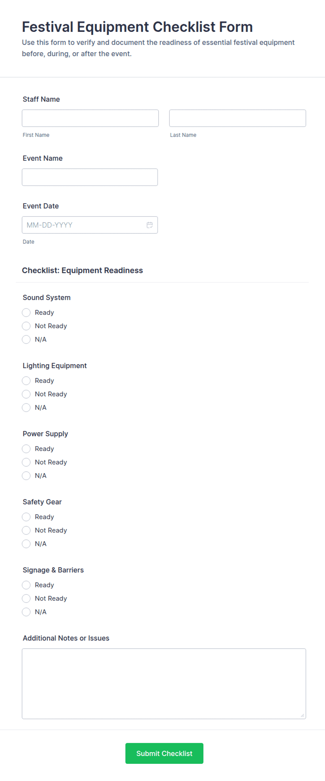Choose N/A for Sound System

[x=26, y=339]
